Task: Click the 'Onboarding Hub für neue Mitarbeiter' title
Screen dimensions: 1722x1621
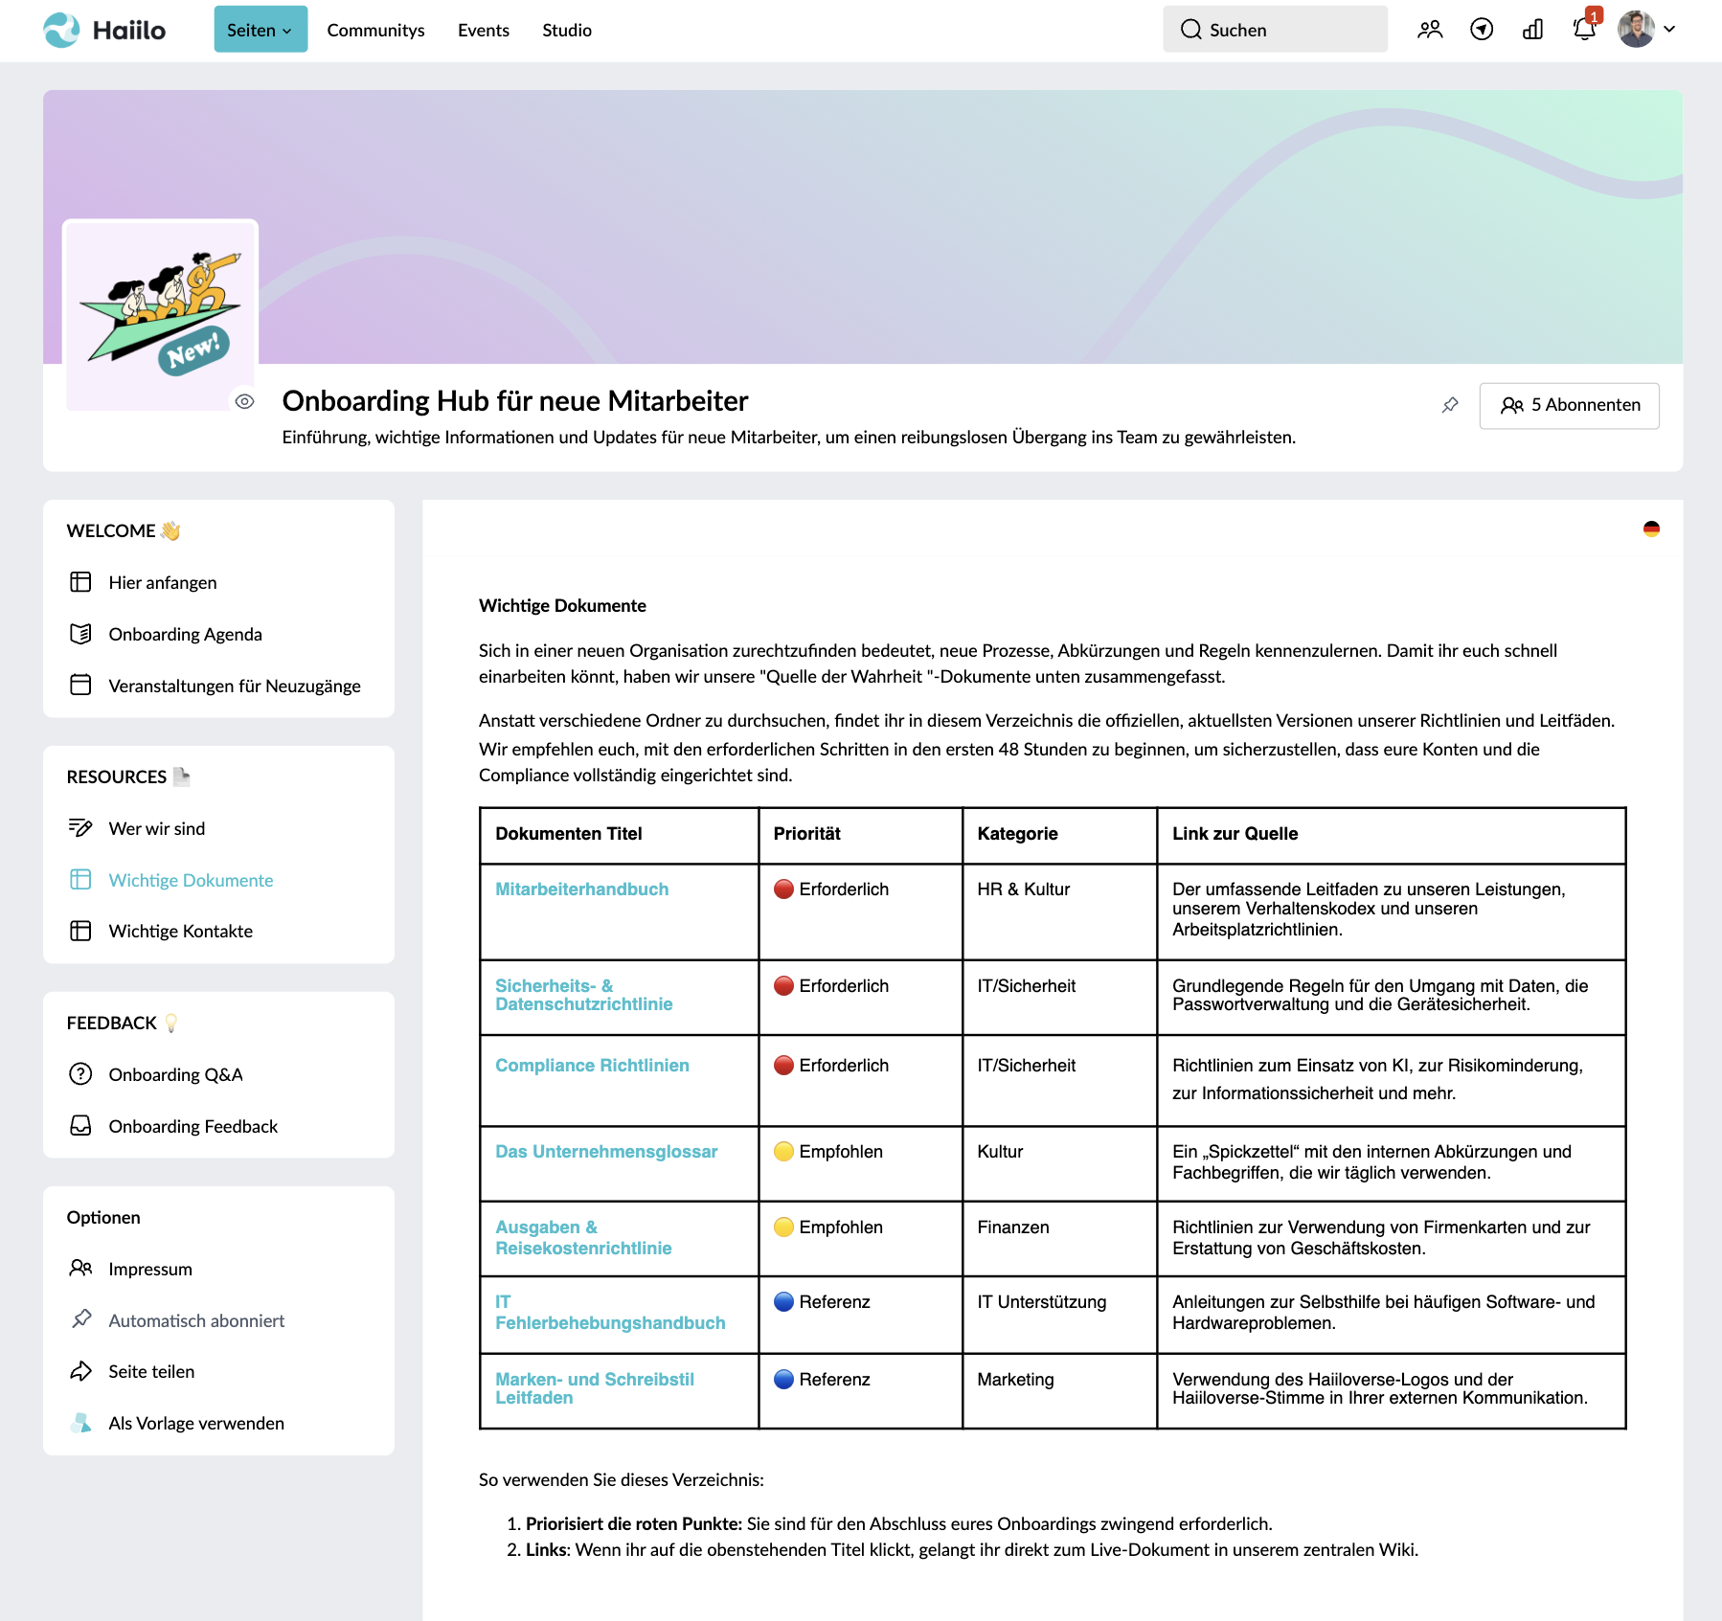Action: (515, 401)
